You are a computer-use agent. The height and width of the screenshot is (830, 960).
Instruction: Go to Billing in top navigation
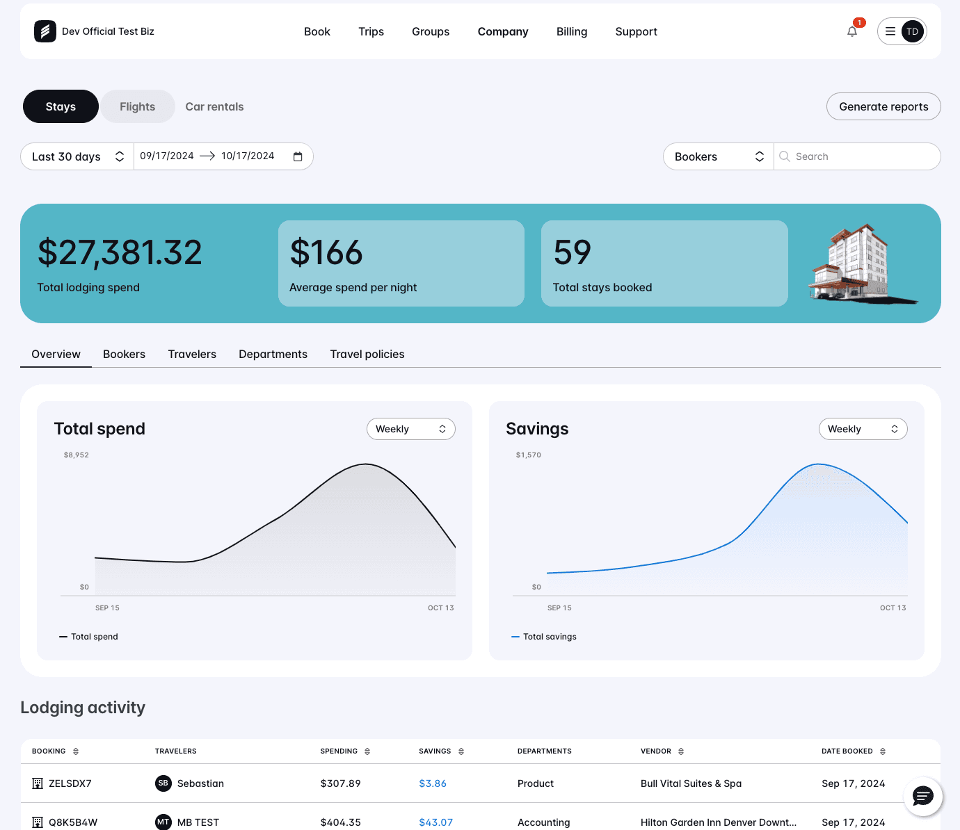571,31
